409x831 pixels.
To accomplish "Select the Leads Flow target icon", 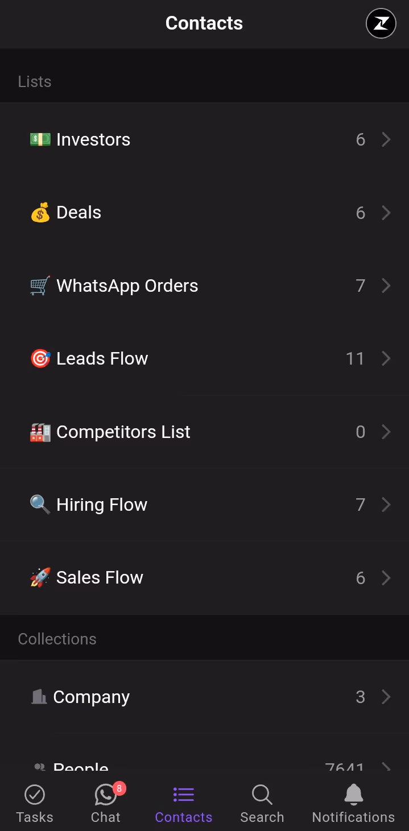I will 39,358.
